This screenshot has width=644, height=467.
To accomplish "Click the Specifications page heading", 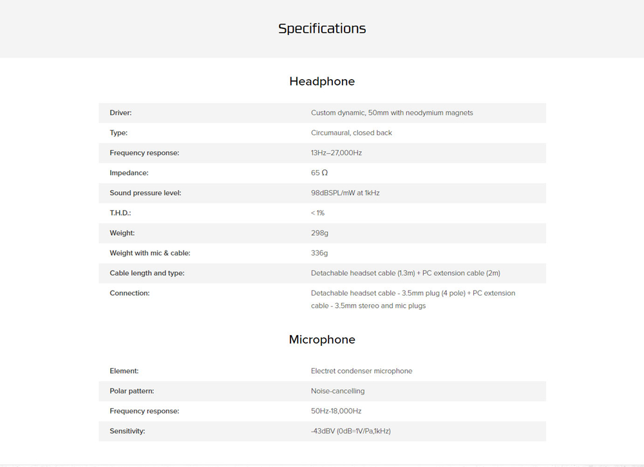I will [322, 28].
